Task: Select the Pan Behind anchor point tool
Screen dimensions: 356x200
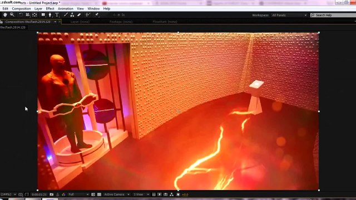Action: 34,15
